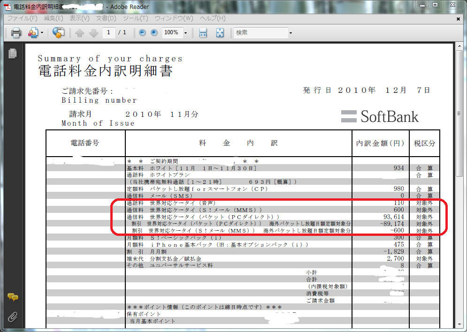Click the scrollbar down arrow
467x332 pixels.
click(x=459, y=324)
